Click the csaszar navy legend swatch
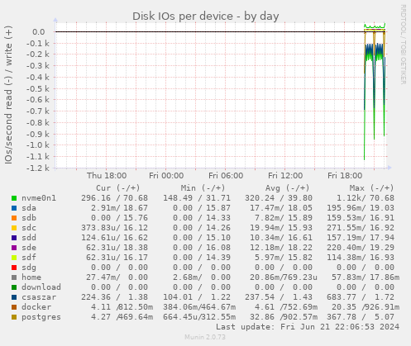The height and width of the screenshot is (346, 411). [x=14, y=297]
